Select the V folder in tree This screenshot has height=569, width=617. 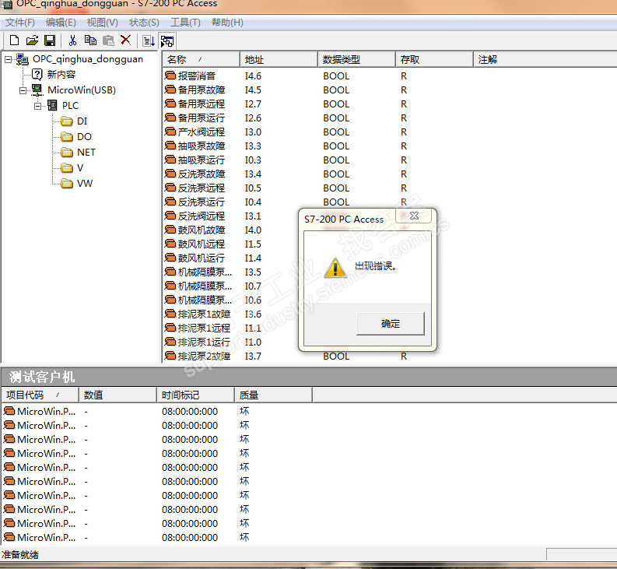72,168
